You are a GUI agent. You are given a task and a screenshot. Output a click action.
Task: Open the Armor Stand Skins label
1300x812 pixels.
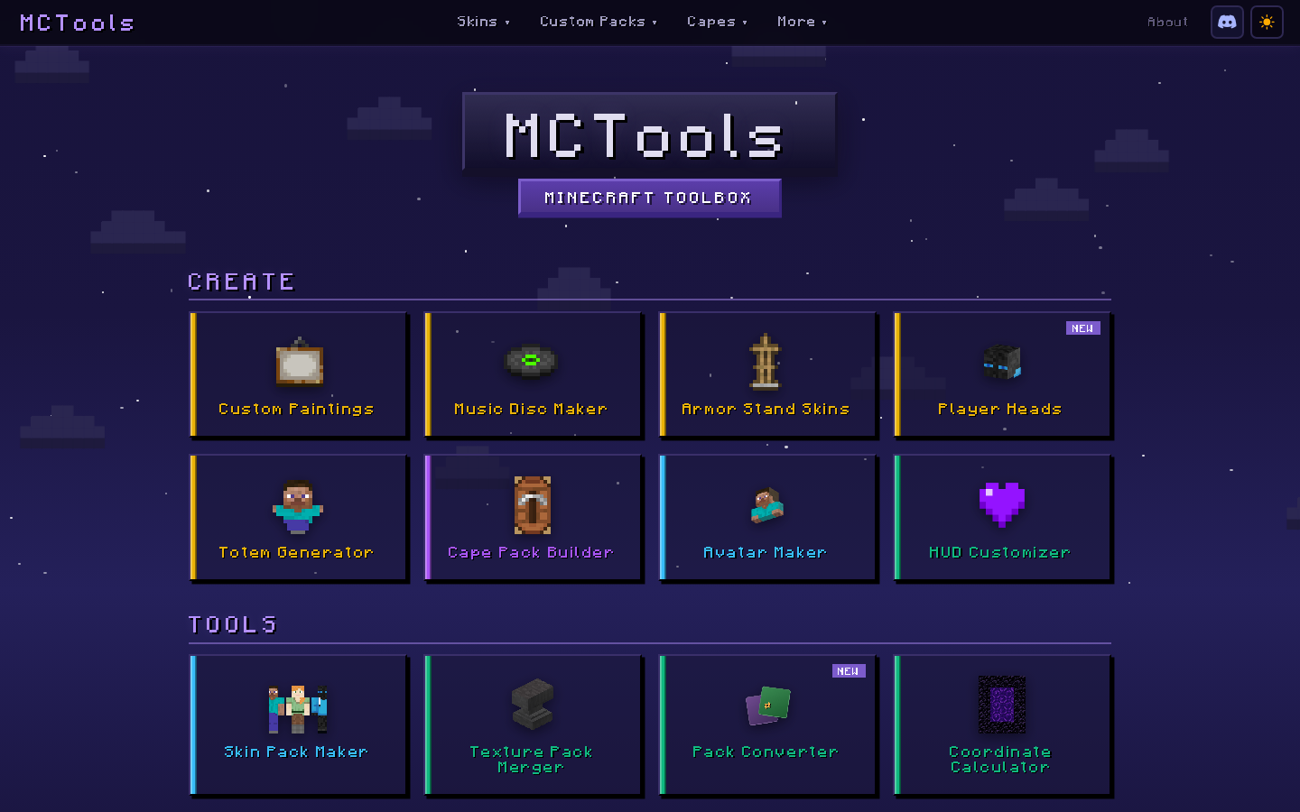766,409
